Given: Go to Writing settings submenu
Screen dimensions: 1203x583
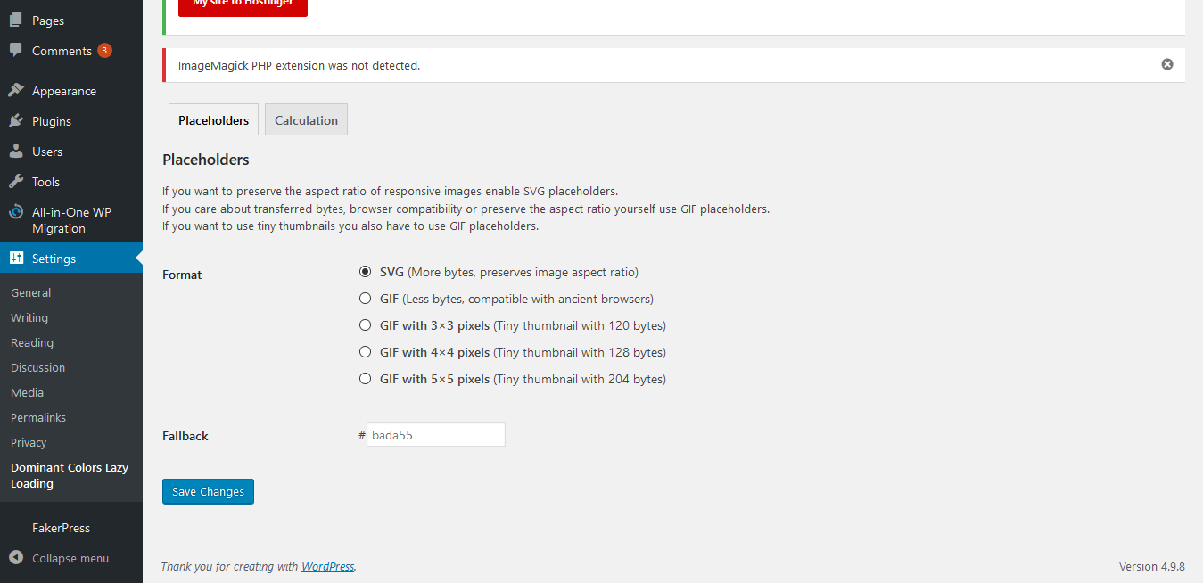Looking at the screenshot, I should click(29, 317).
